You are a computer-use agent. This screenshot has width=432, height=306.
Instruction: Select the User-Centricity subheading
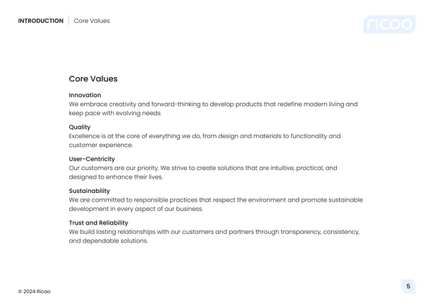coord(91,159)
